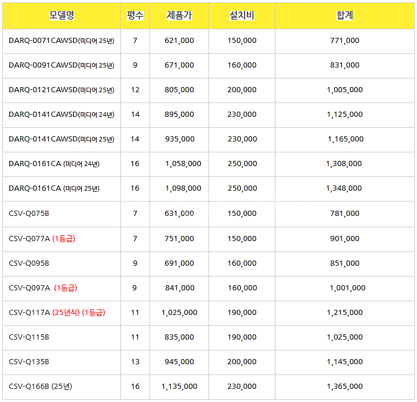Viewport: 417px width, 402px height.
Task: Select the 1,005,000 total cell
Action: point(345,90)
